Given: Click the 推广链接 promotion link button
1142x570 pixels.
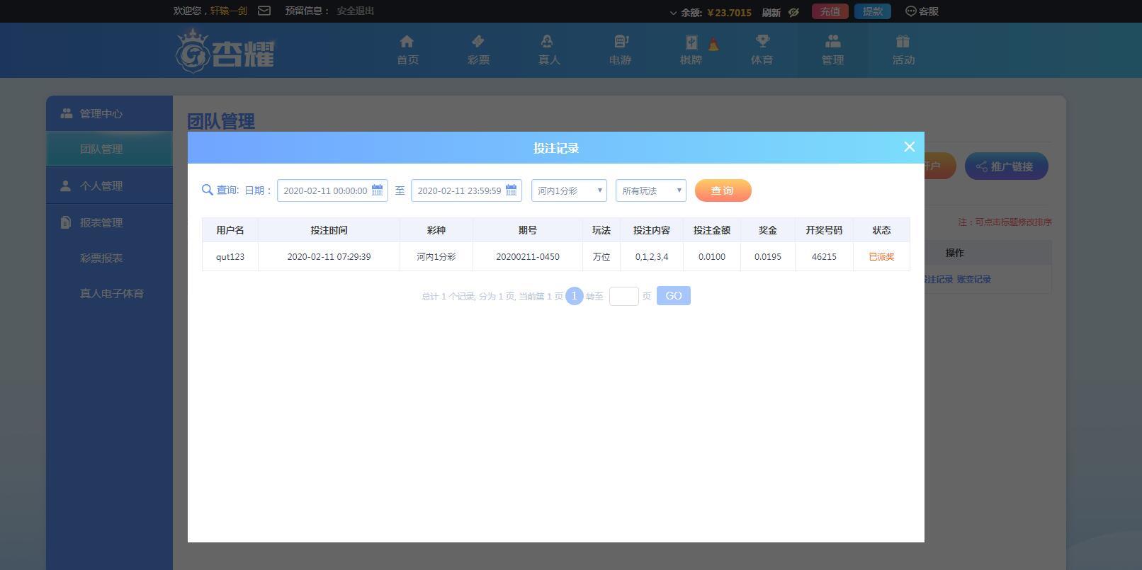Looking at the screenshot, I should pos(1007,166).
